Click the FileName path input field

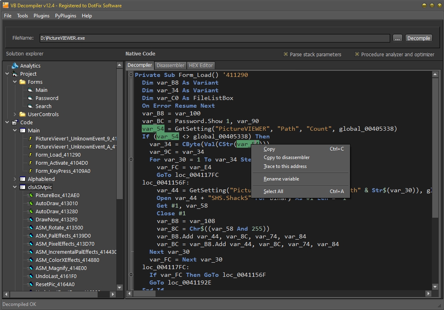pos(215,38)
